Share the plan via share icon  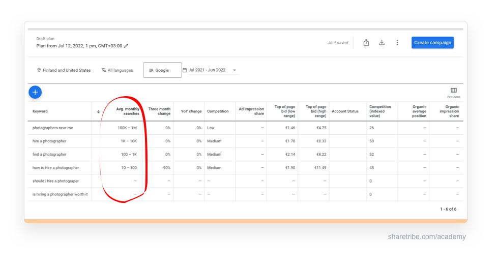point(366,43)
